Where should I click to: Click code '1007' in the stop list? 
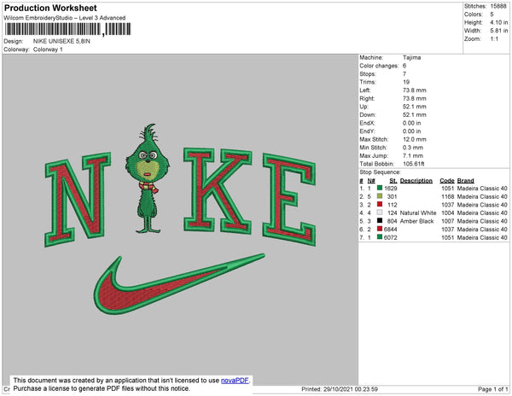[x=448, y=221]
